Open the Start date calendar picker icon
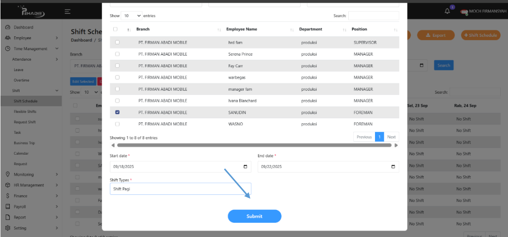The width and height of the screenshot is (508, 237). pos(245,167)
